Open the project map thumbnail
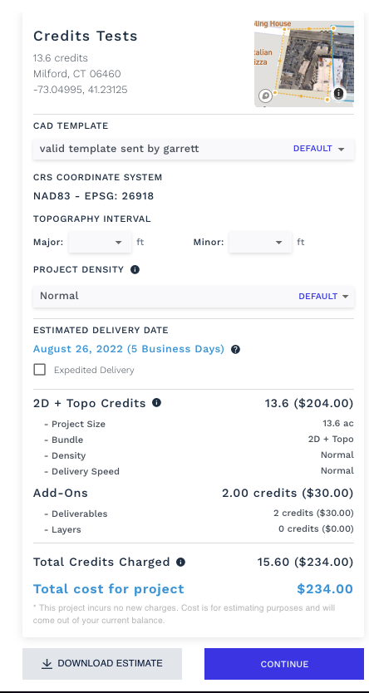 [304, 64]
